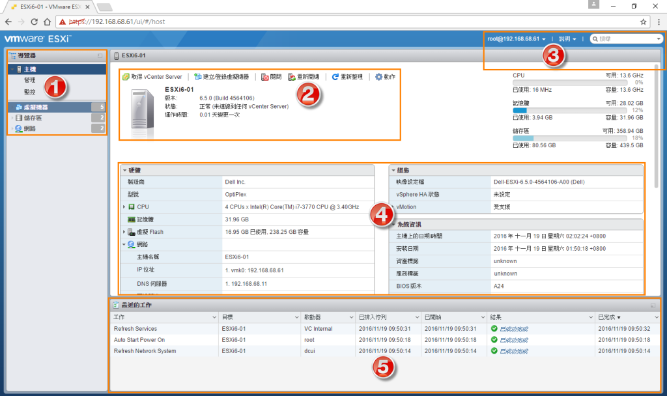Click the virtual machines icon in navigator
Viewport: 667px width, 396px height.
click(19, 107)
